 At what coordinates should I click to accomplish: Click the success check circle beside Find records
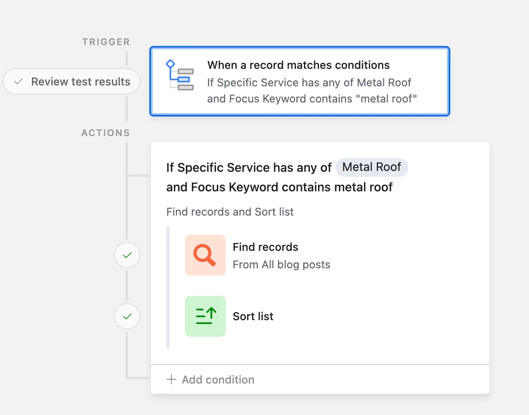127,255
